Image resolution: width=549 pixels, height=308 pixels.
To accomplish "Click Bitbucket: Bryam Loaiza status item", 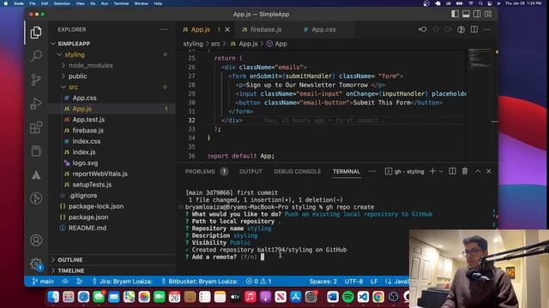I will tap(200, 281).
